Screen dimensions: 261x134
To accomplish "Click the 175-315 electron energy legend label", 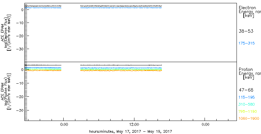I will tap(247, 43).
